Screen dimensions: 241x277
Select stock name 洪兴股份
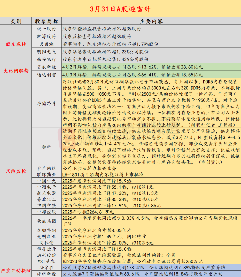pyautogui.click(x=46, y=255)
